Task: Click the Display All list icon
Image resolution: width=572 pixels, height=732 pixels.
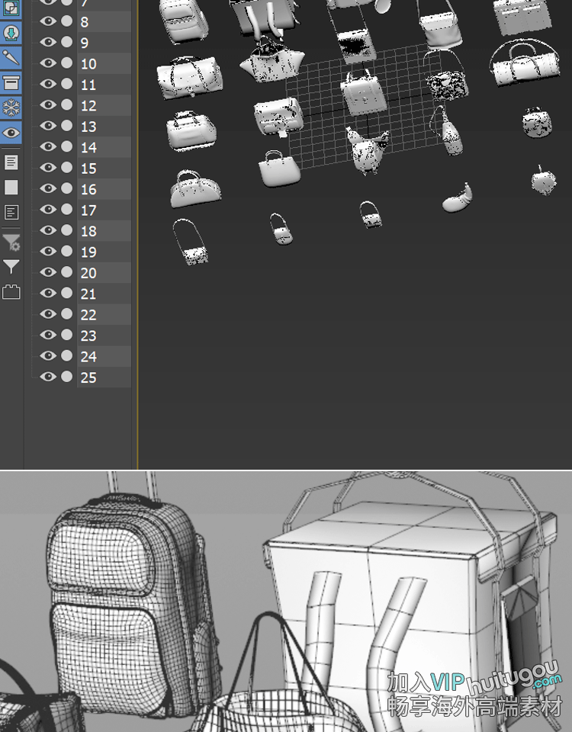Action: pyautogui.click(x=11, y=162)
